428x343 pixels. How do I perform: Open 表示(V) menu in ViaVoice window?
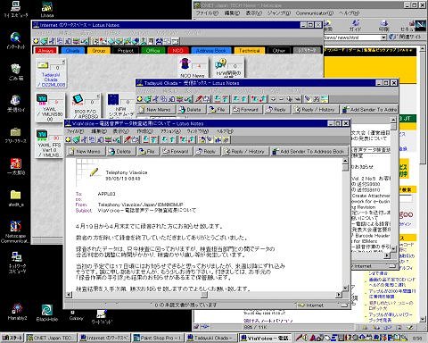(x=121, y=131)
